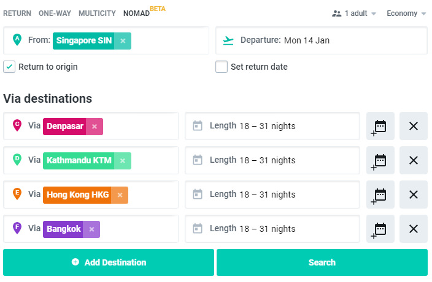This screenshot has width=432, height=282.
Task: Remove Singapore SIN from the From field
Action: pyautogui.click(x=123, y=41)
